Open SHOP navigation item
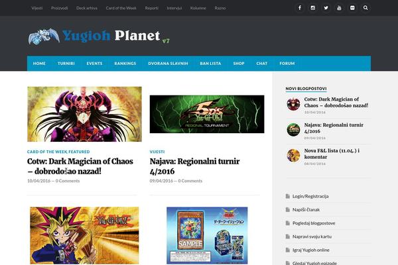The width and height of the screenshot is (398, 265). pos(239,64)
